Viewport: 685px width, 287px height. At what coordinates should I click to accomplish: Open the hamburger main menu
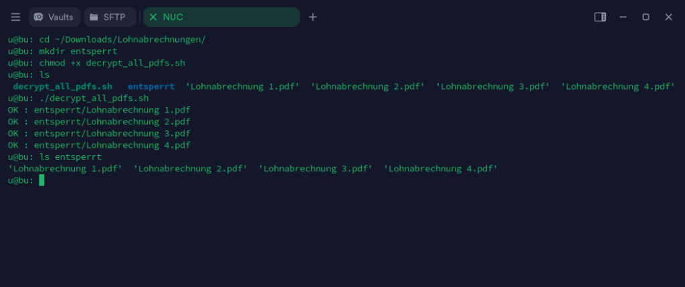(16, 17)
